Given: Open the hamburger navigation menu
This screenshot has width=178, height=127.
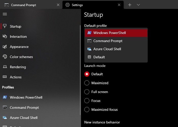Looking at the screenshot, I should pyautogui.click(x=5, y=14).
